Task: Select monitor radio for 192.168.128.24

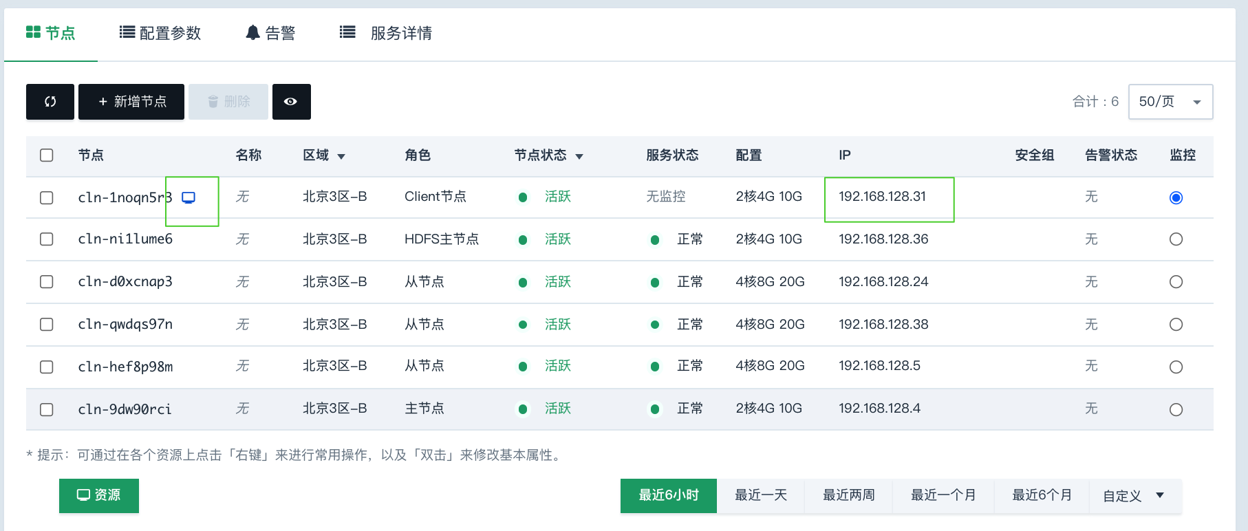Action: 1176,282
